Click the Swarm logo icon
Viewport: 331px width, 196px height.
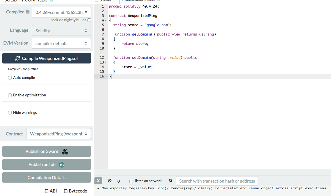pyautogui.click(x=65, y=151)
